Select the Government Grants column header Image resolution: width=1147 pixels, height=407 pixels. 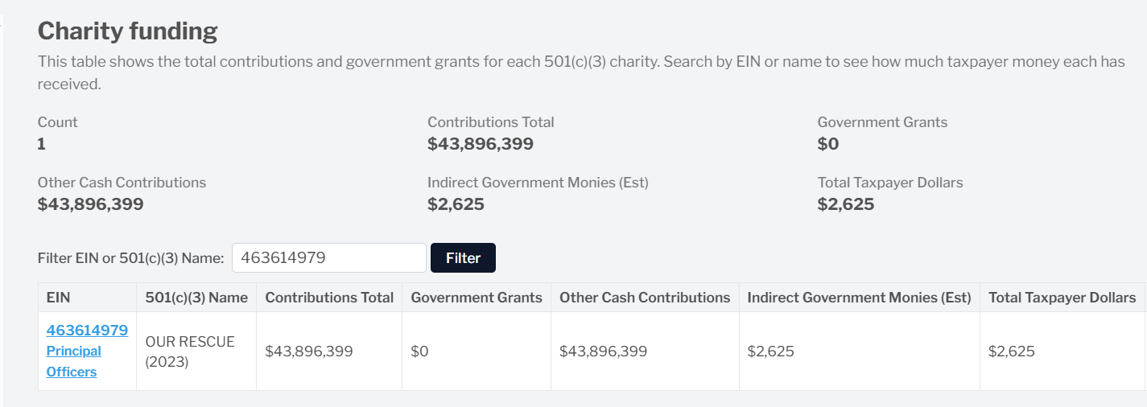477,298
